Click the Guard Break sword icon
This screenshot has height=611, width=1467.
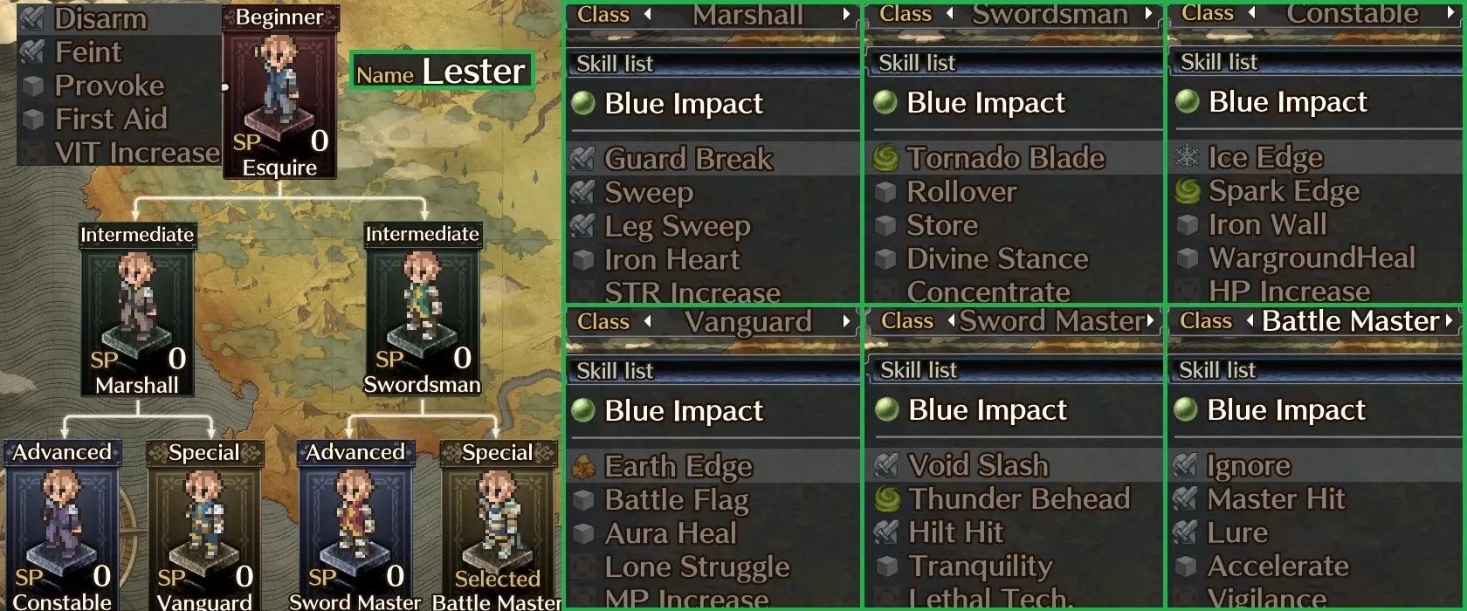pyautogui.click(x=582, y=159)
